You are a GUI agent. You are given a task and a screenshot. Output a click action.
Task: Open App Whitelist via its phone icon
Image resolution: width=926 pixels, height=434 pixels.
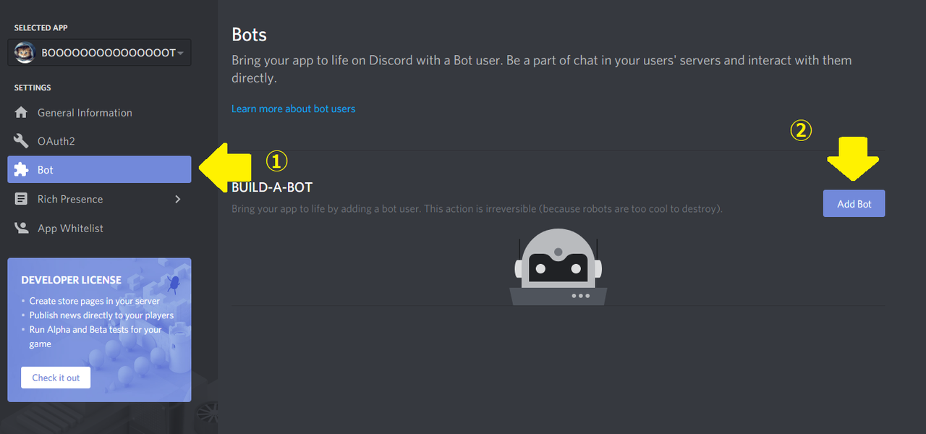coord(22,228)
